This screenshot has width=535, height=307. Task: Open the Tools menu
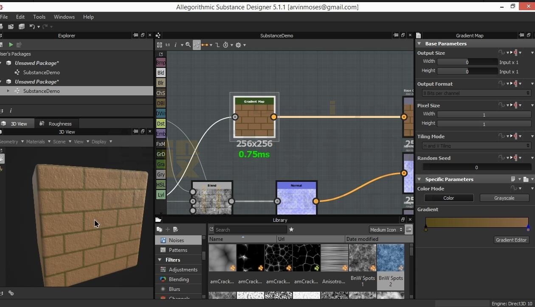39,17
